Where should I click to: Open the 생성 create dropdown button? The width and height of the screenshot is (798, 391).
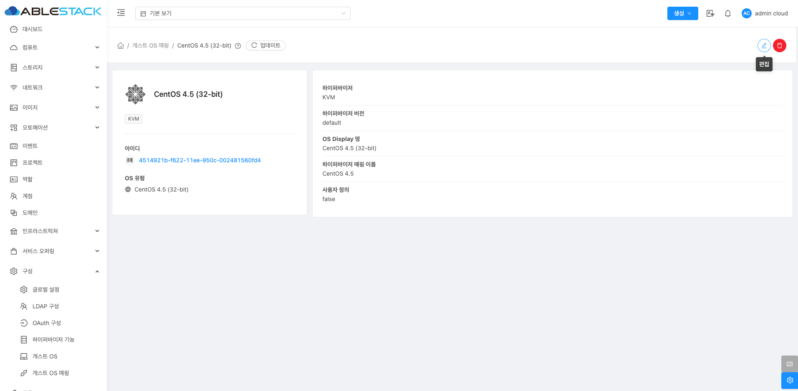pyautogui.click(x=682, y=13)
